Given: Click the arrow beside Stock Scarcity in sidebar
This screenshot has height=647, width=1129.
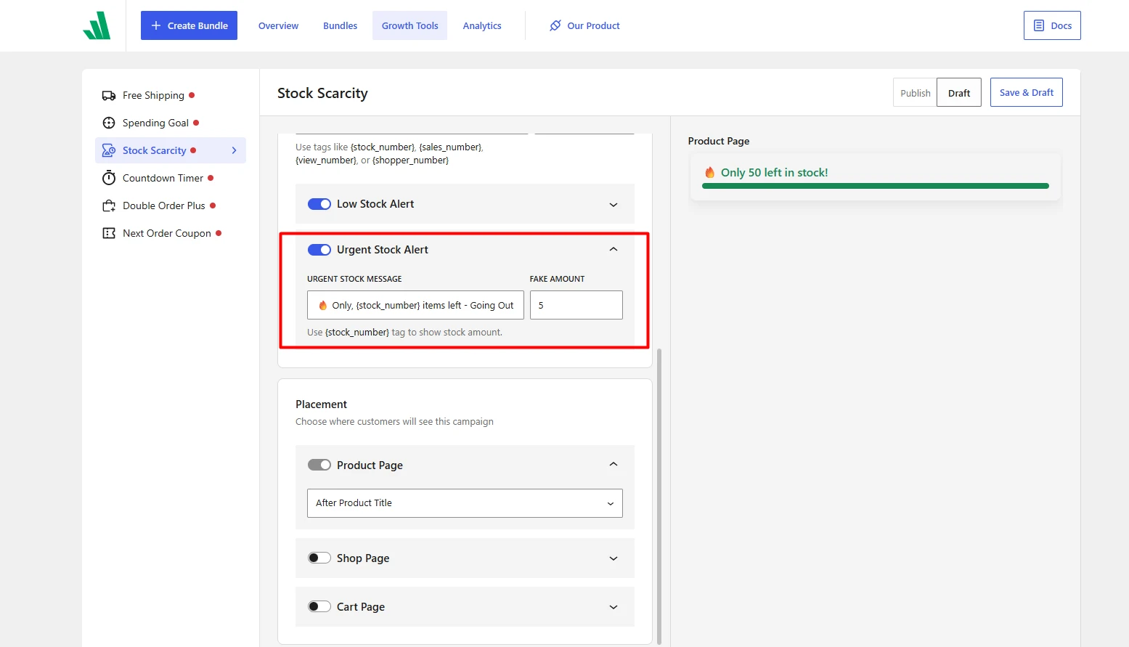Looking at the screenshot, I should click(x=234, y=150).
